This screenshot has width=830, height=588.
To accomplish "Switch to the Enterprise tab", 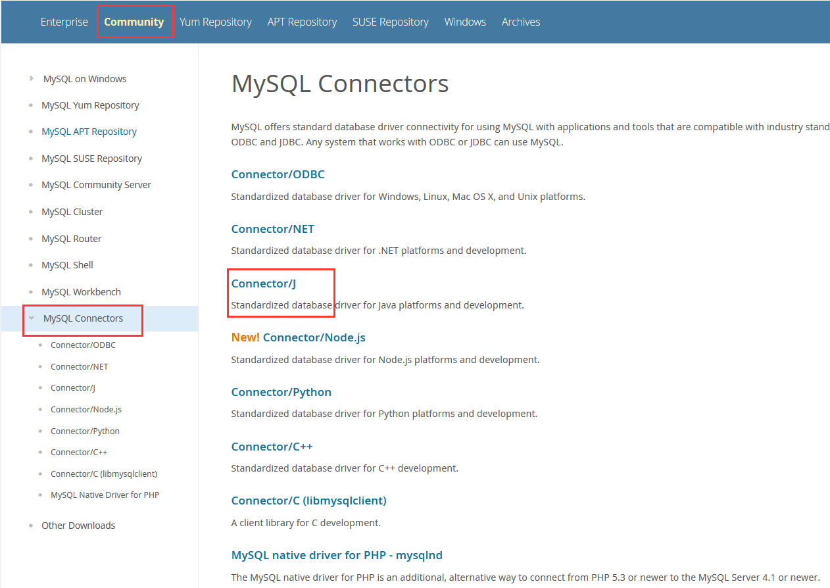I will pos(64,22).
